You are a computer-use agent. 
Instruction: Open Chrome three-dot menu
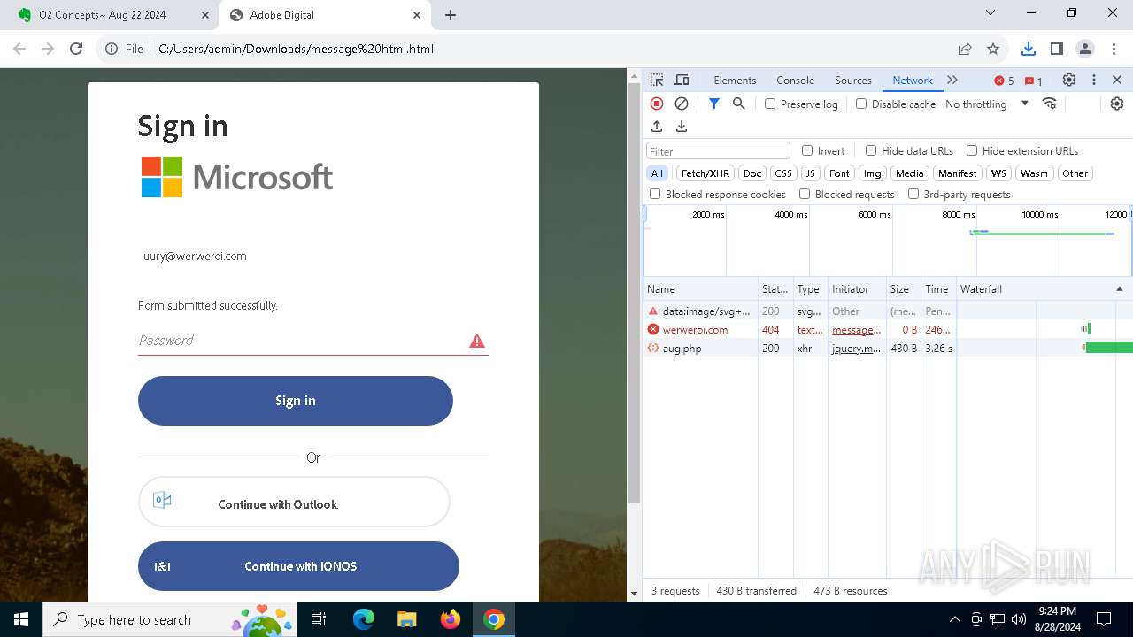[1114, 49]
